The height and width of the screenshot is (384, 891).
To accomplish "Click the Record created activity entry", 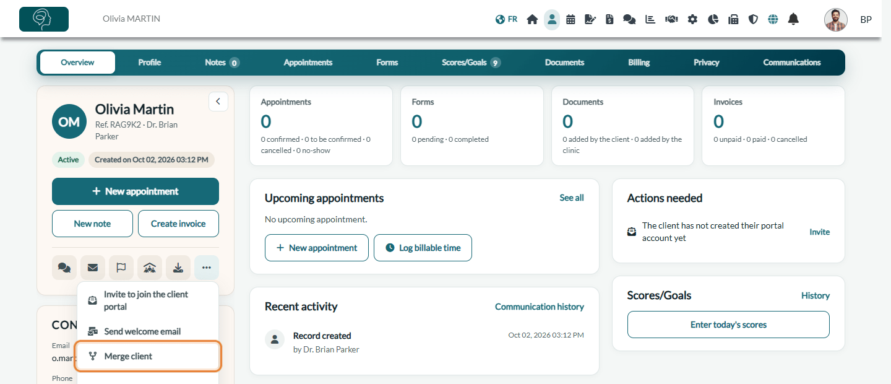I will 424,342.
